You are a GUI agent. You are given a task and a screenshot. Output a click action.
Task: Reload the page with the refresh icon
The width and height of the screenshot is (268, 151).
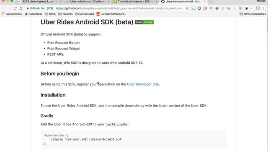pos(15,8)
